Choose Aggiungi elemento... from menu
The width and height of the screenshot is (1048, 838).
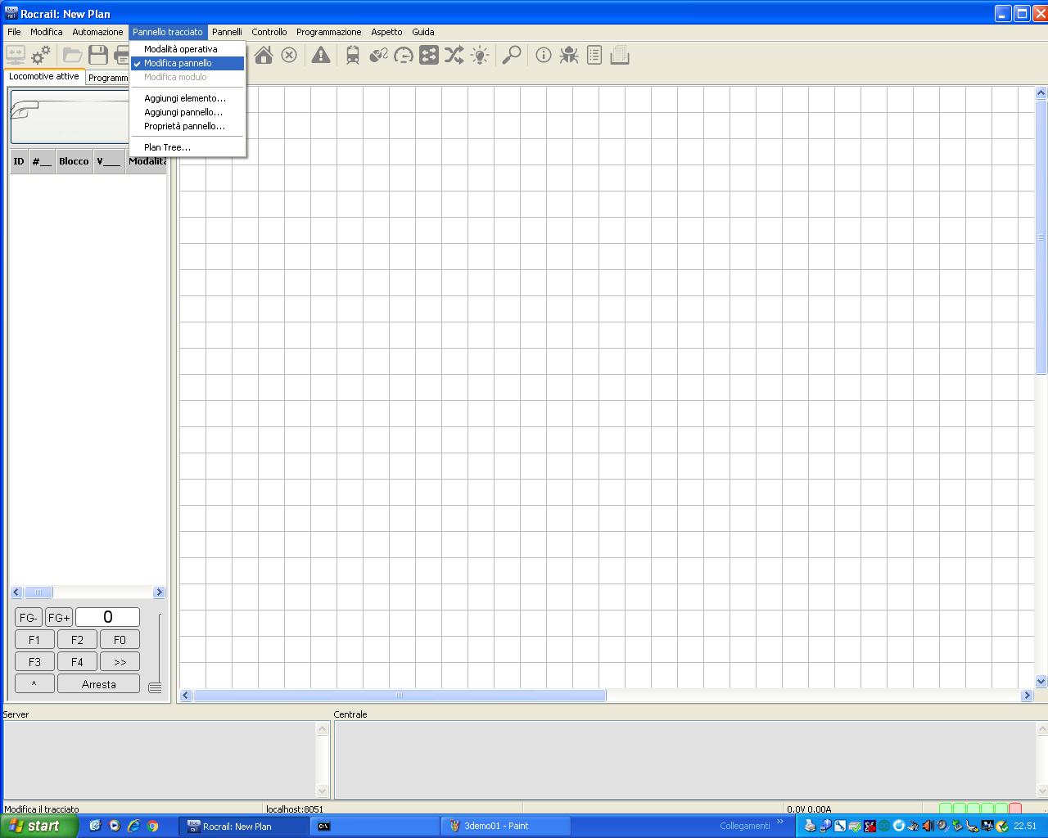pos(187,98)
